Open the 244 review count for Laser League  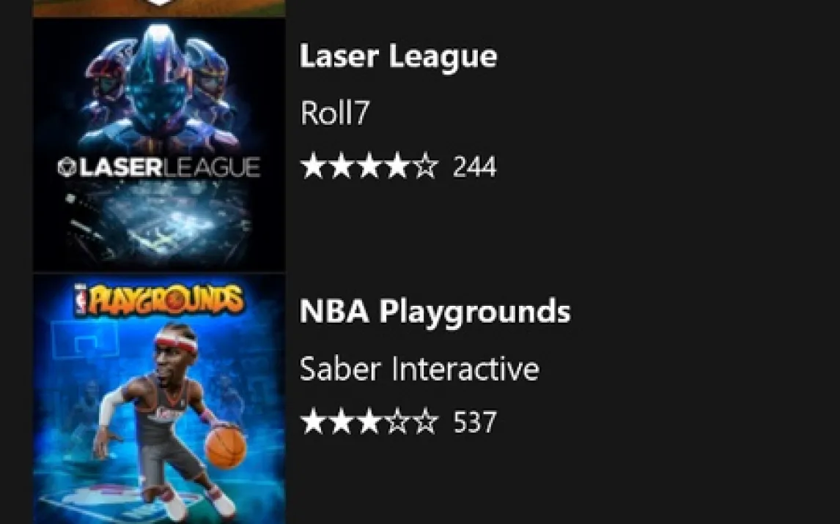(475, 167)
